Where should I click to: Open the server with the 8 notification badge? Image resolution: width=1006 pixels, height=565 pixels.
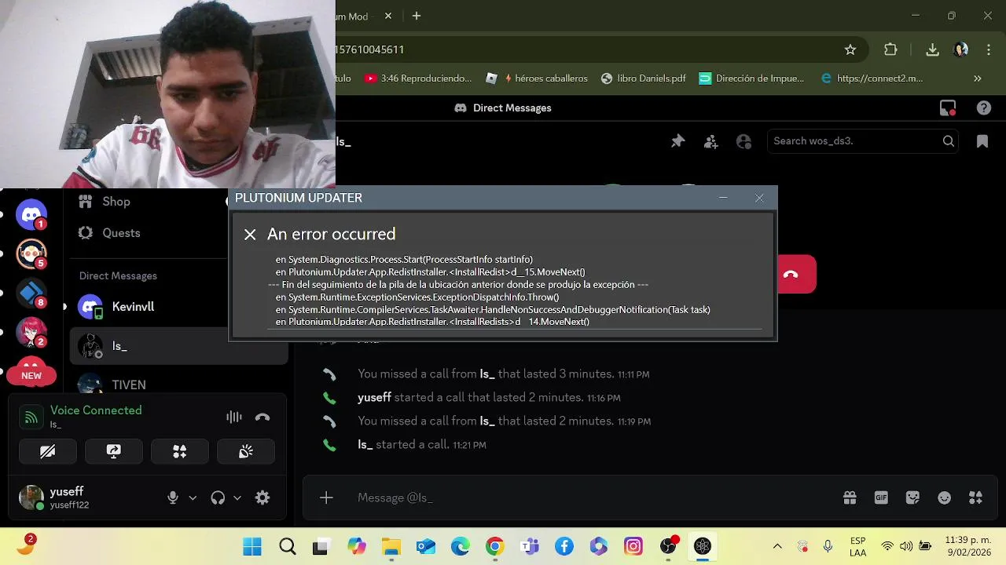coord(31,293)
